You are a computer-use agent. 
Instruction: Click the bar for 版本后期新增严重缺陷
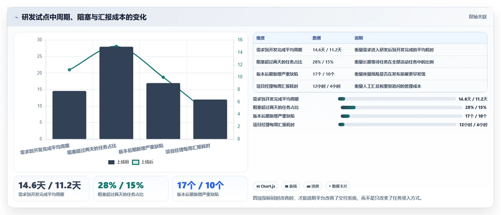point(163,111)
